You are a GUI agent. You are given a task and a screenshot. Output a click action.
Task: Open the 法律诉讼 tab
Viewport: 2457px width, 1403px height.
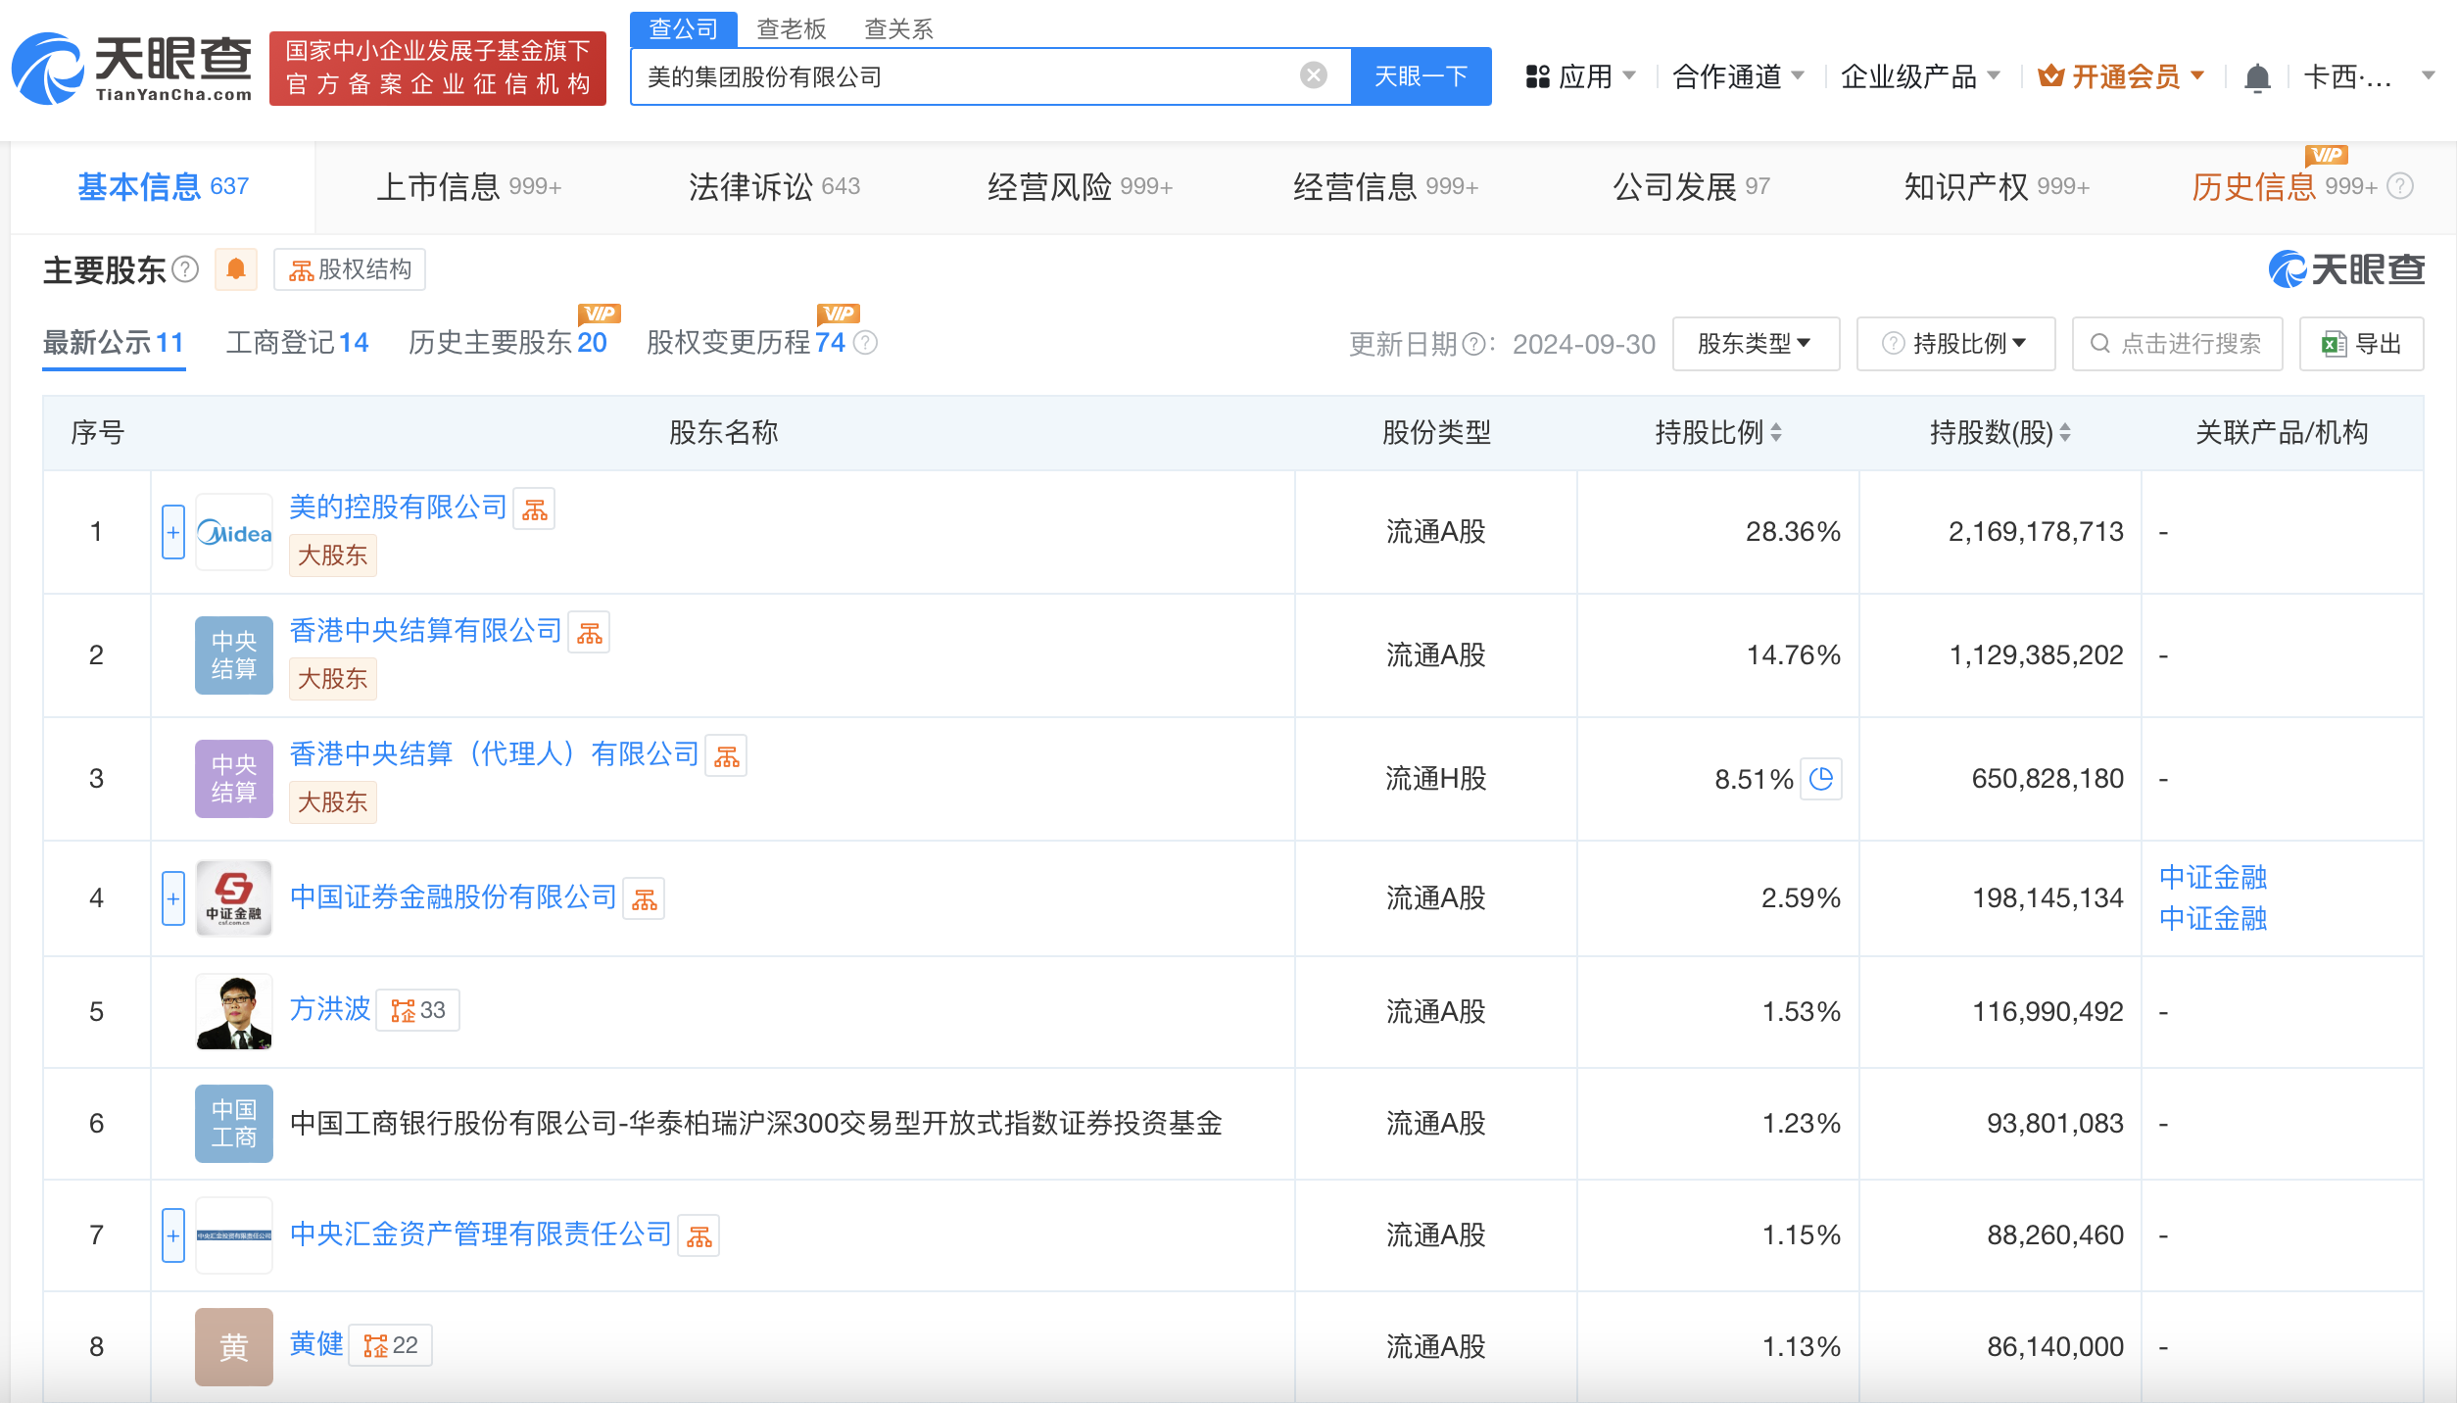click(x=774, y=186)
